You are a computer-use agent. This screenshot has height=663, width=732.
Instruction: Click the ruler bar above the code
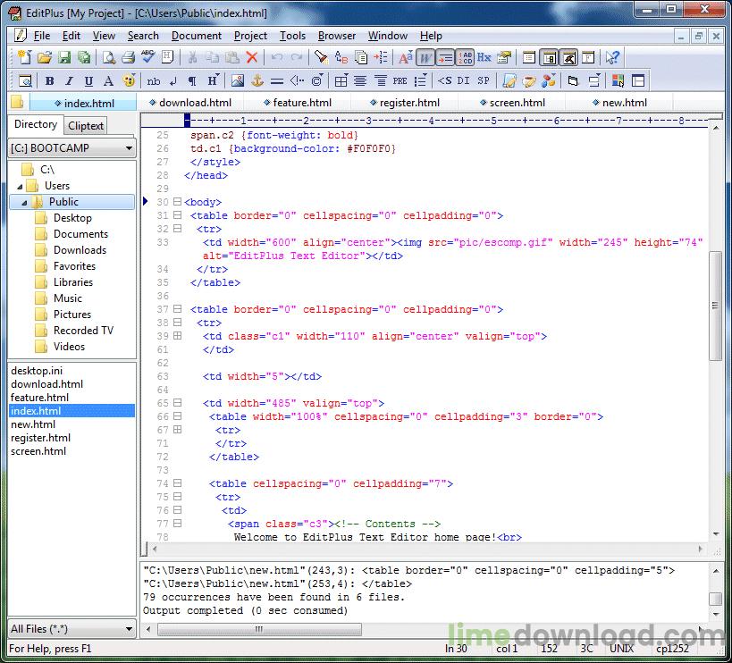[x=425, y=121]
